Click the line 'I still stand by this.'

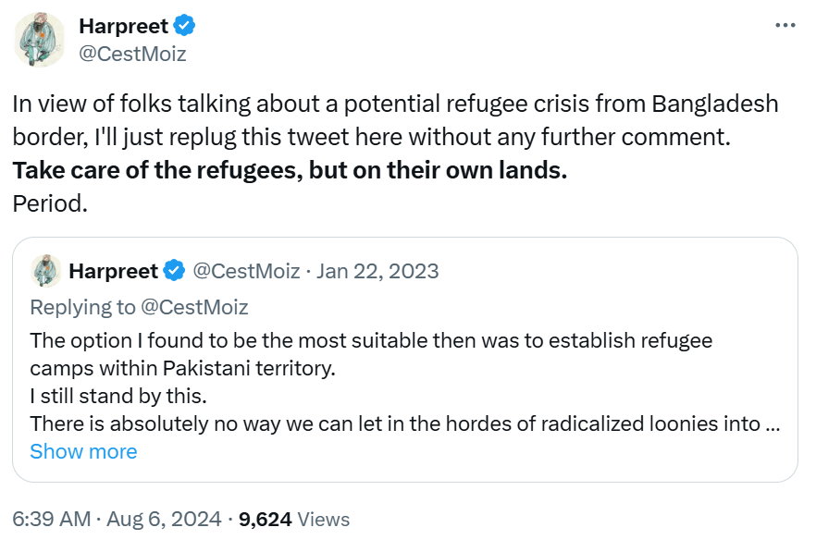click(118, 398)
